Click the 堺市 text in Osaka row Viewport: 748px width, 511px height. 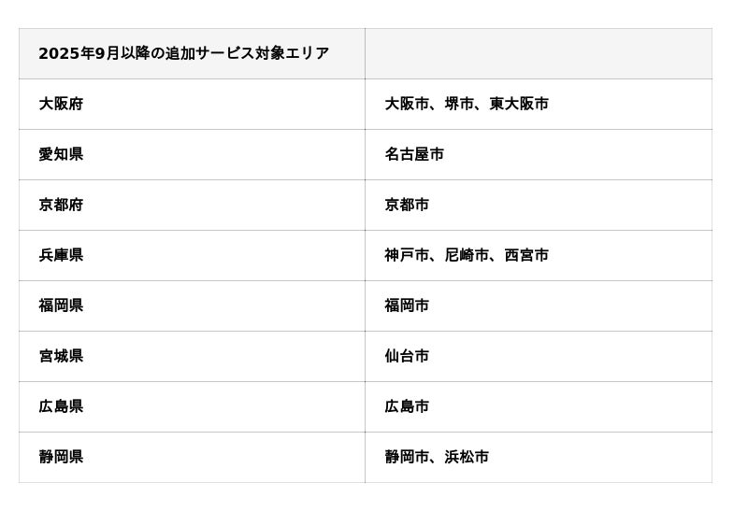point(459,104)
